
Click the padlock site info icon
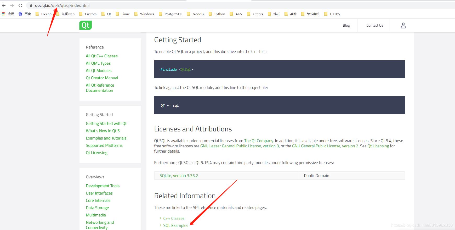pyautogui.click(x=31, y=5)
